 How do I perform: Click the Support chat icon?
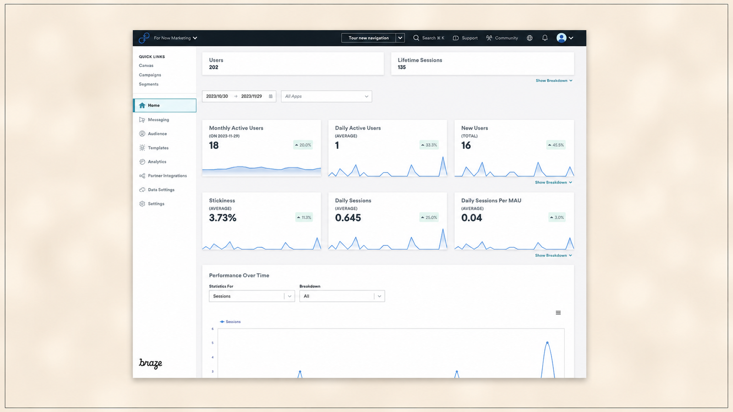(x=456, y=38)
